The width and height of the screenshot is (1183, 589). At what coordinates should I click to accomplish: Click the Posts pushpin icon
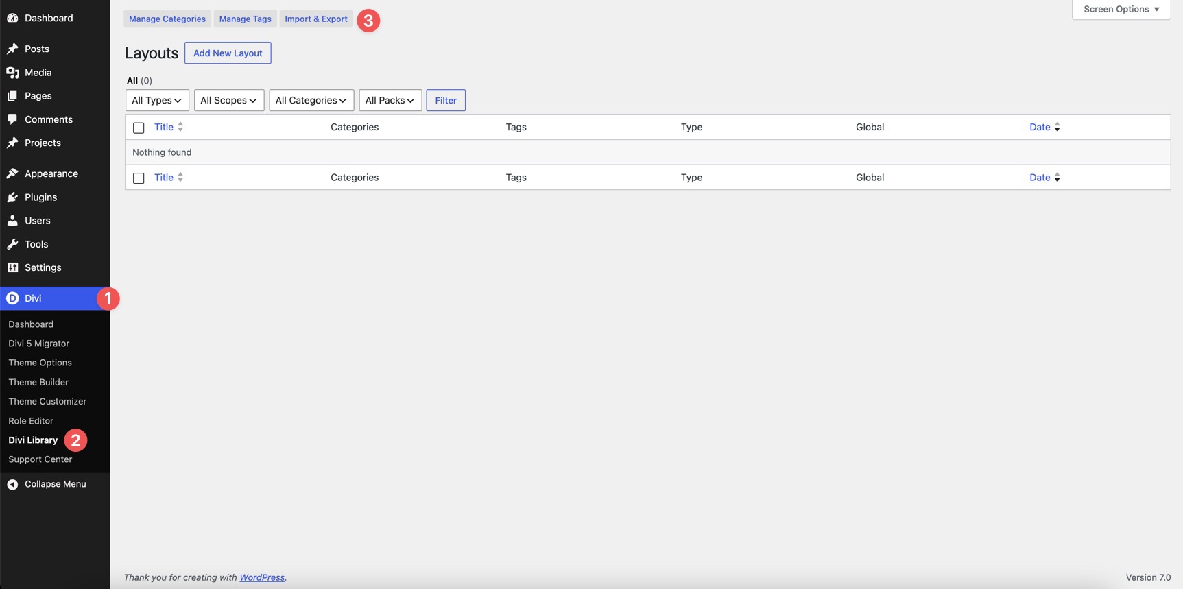tap(12, 49)
